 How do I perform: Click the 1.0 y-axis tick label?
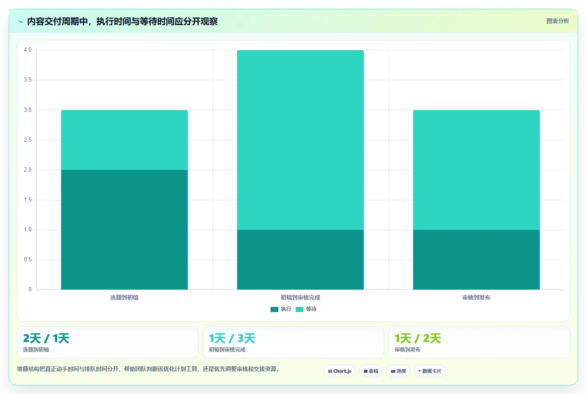coord(28,230)
